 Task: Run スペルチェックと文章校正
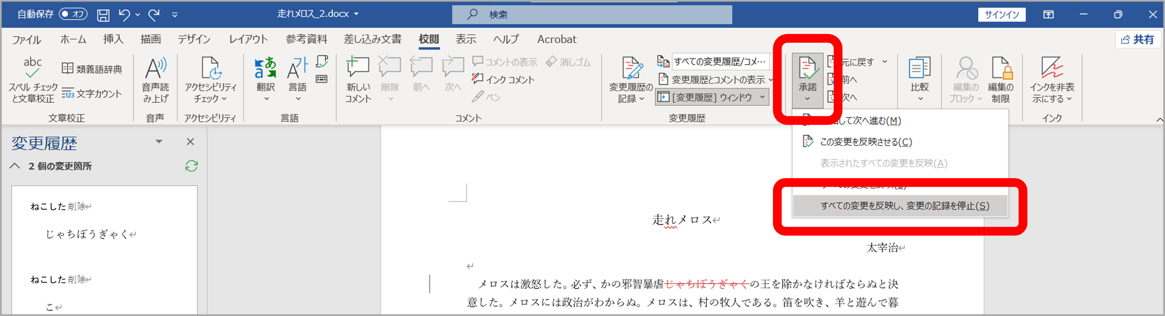point(32,80)
